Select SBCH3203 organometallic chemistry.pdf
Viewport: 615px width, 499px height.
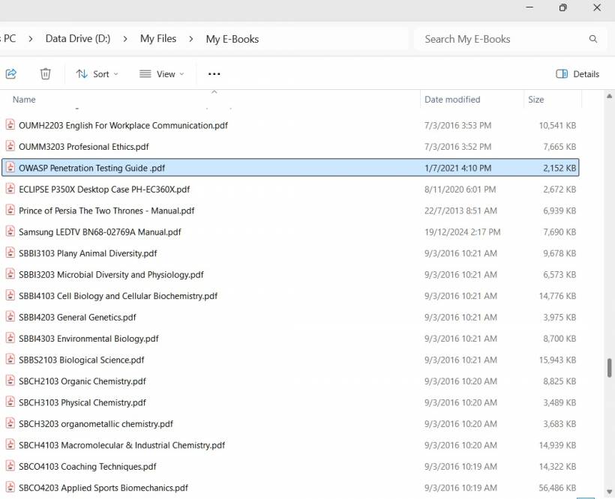click(290, 424)
